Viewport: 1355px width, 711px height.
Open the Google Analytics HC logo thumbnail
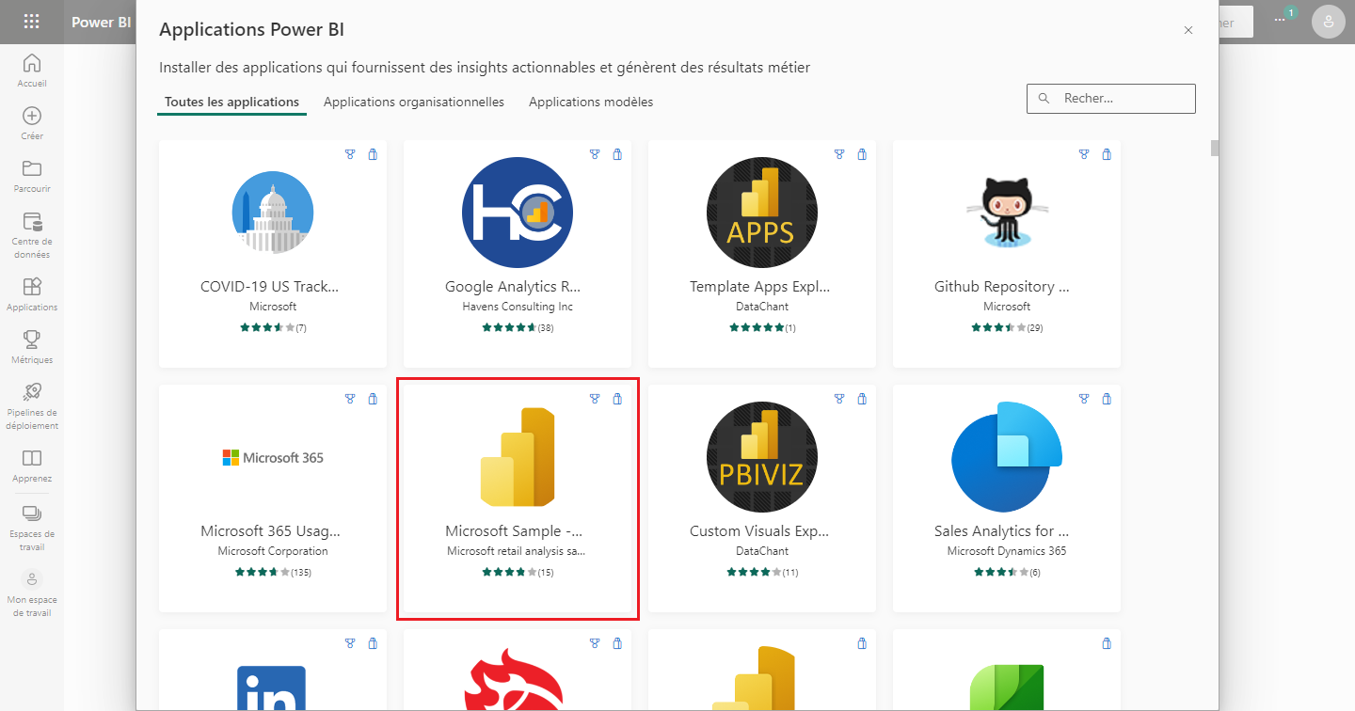pyautogui.click(x=518, y=212)
